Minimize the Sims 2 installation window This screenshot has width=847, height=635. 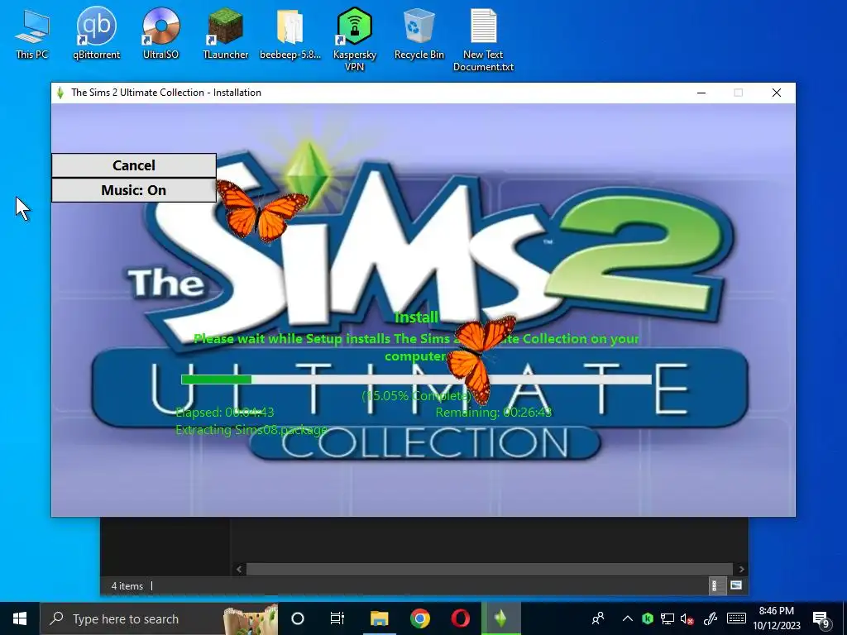(701, 93)
